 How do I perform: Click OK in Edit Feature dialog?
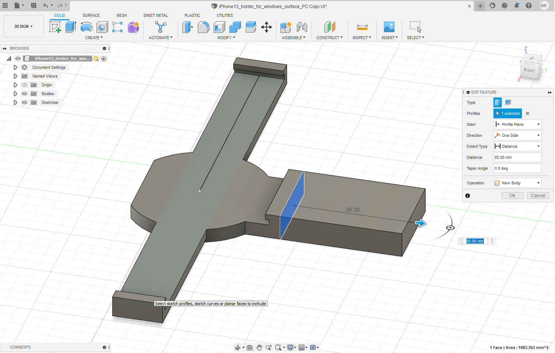click(x=512, y=196)
